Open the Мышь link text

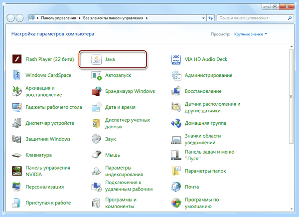(x=113, y=155)
